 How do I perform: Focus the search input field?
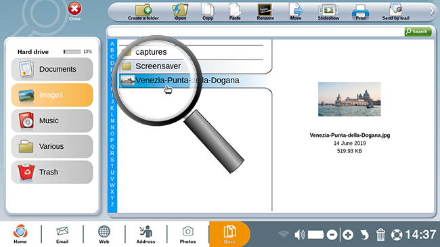coord(256,32)
